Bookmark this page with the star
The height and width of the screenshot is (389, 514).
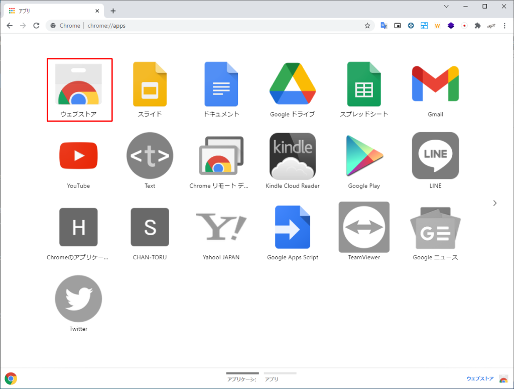click(x=367, y=26)
